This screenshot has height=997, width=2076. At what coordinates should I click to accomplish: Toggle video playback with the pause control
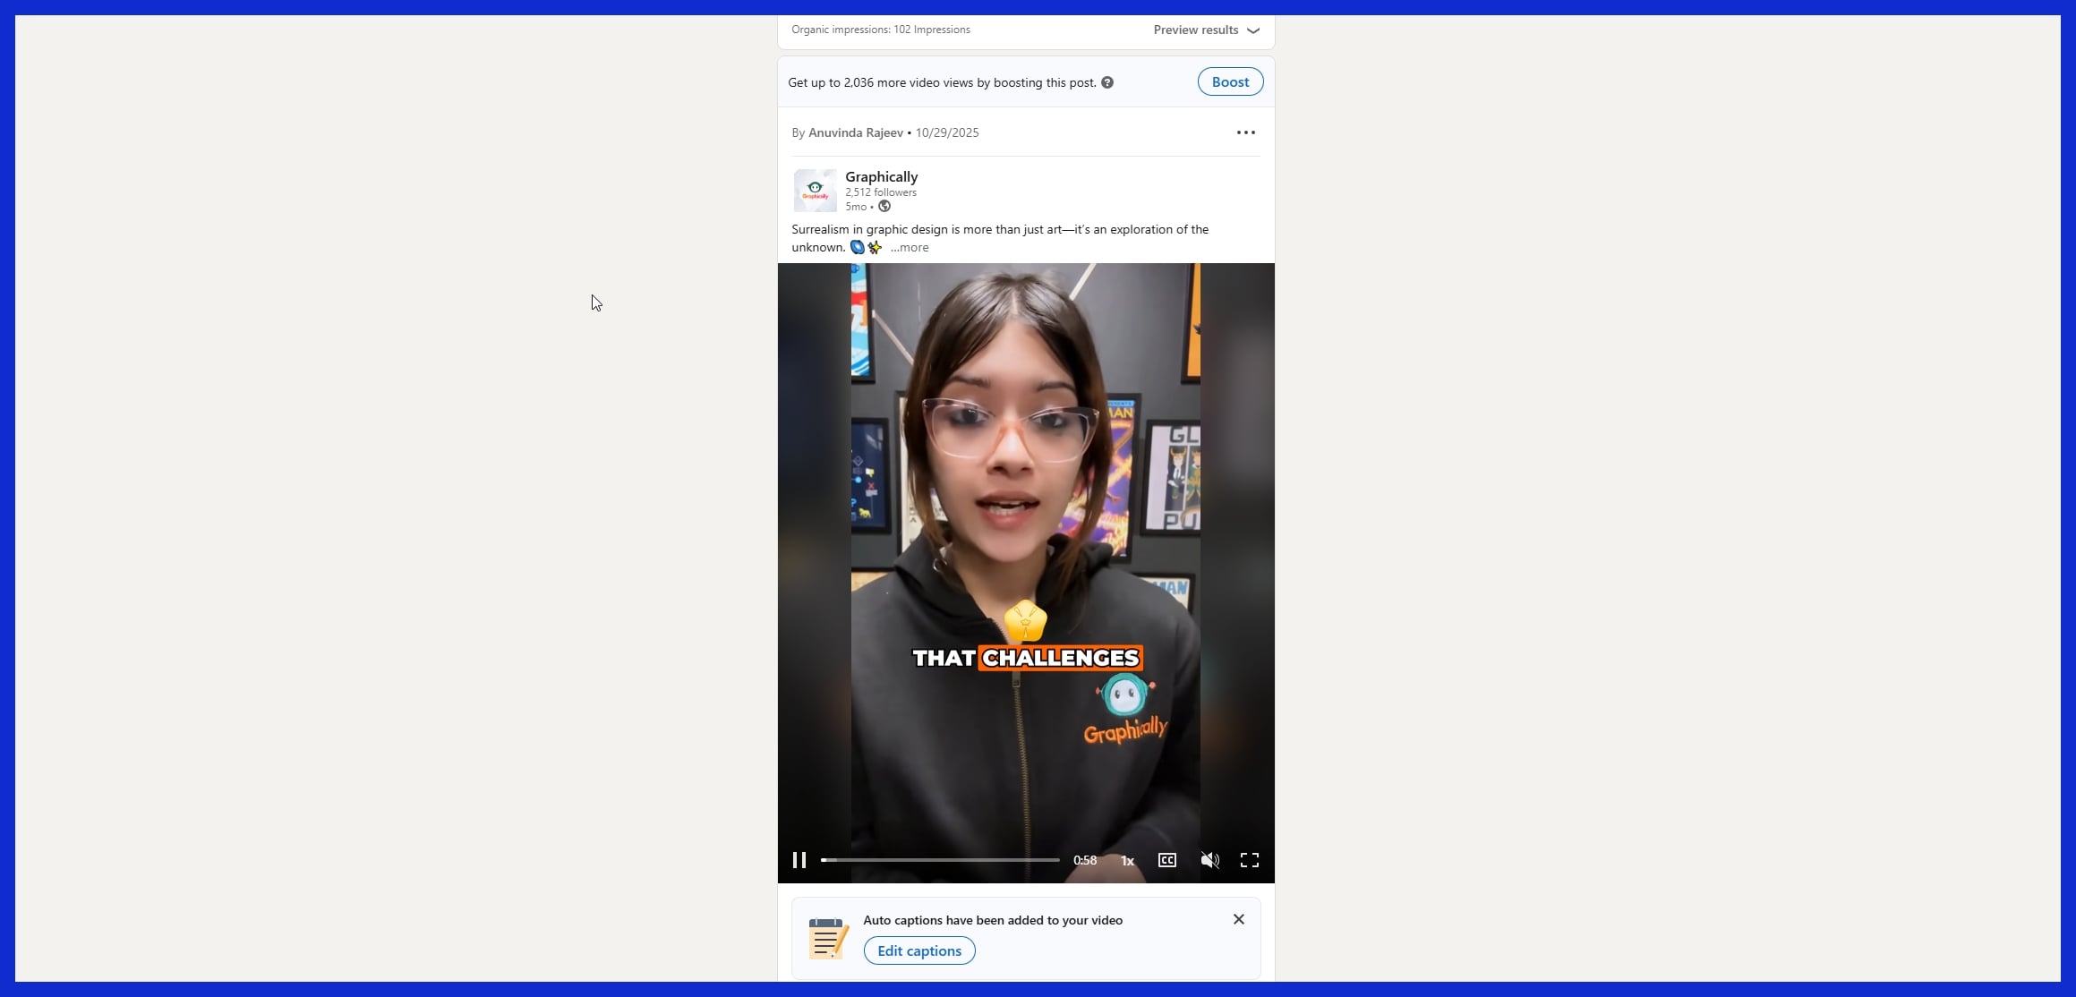(799, 860)
